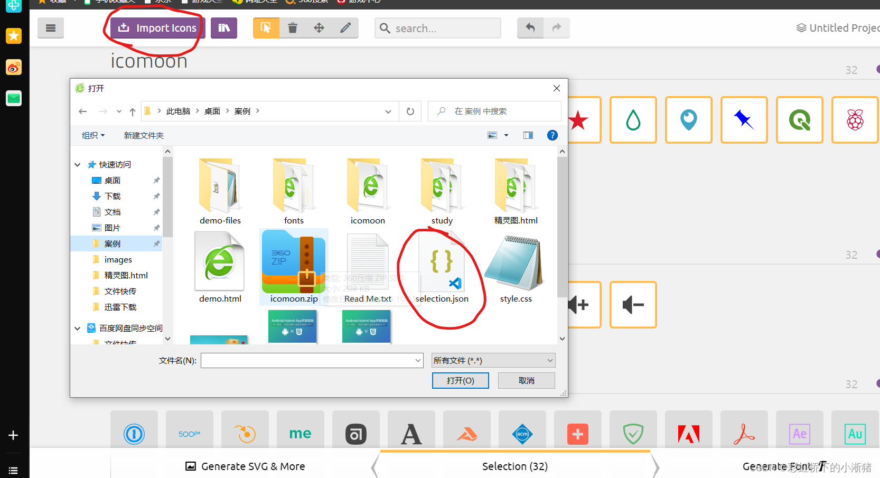
Task: Open the 组织 dropdown in the dialog
Action: [x=93, y=135]
